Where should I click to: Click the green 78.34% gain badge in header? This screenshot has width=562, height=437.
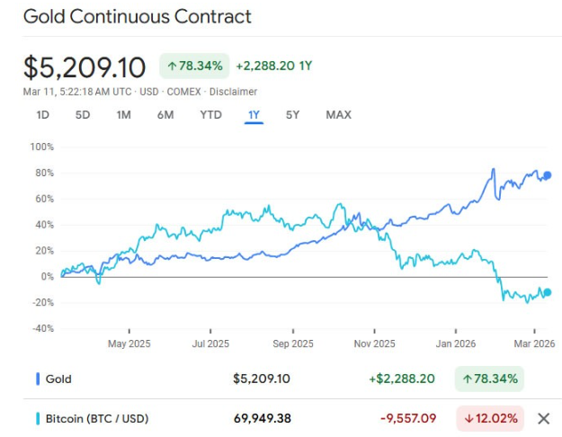coord(193,66)
